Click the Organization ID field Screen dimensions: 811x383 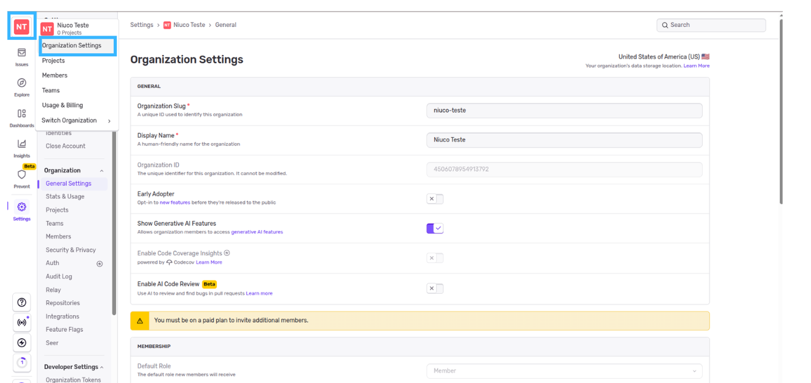coord(564,169)
